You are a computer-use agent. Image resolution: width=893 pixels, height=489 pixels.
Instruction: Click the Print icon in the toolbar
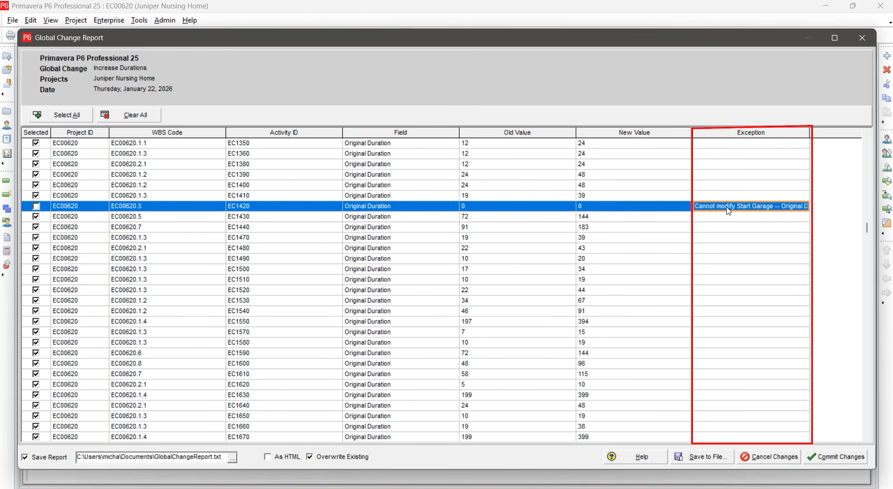[10, 35]
